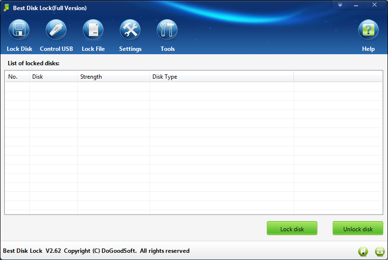The height and width of the screenshot is (260, 388).
Task: Sort by the Disk column header
Action: [53, 77]
